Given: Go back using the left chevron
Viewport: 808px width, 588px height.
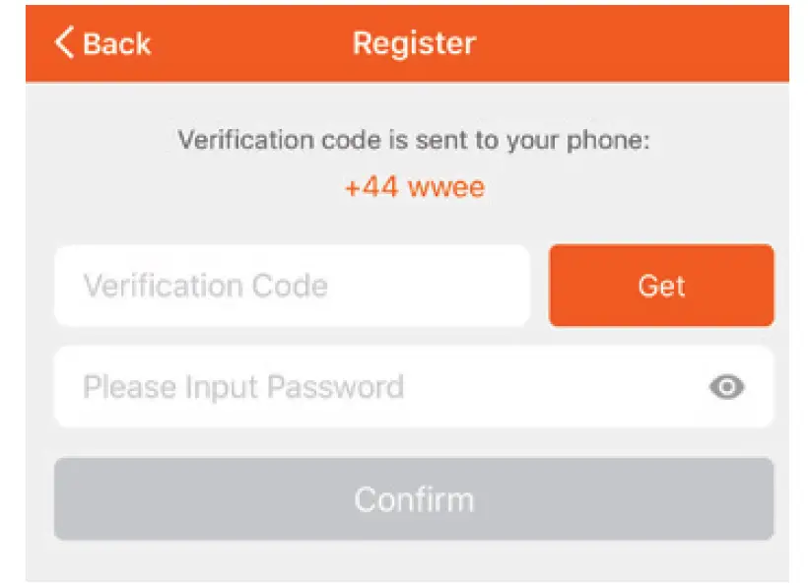Looking at the screenshot, I should [x=64, y=42].
